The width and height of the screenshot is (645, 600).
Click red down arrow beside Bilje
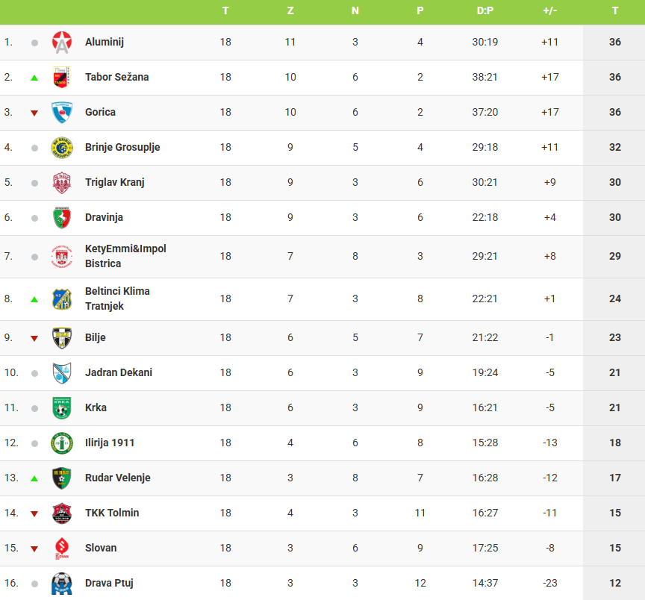(34, 339)
